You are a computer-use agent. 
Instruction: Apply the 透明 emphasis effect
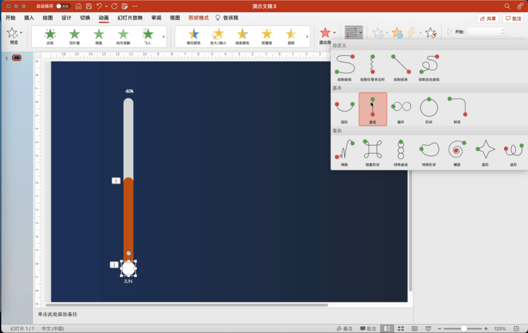pyautogui.click(x=291, y=36)
